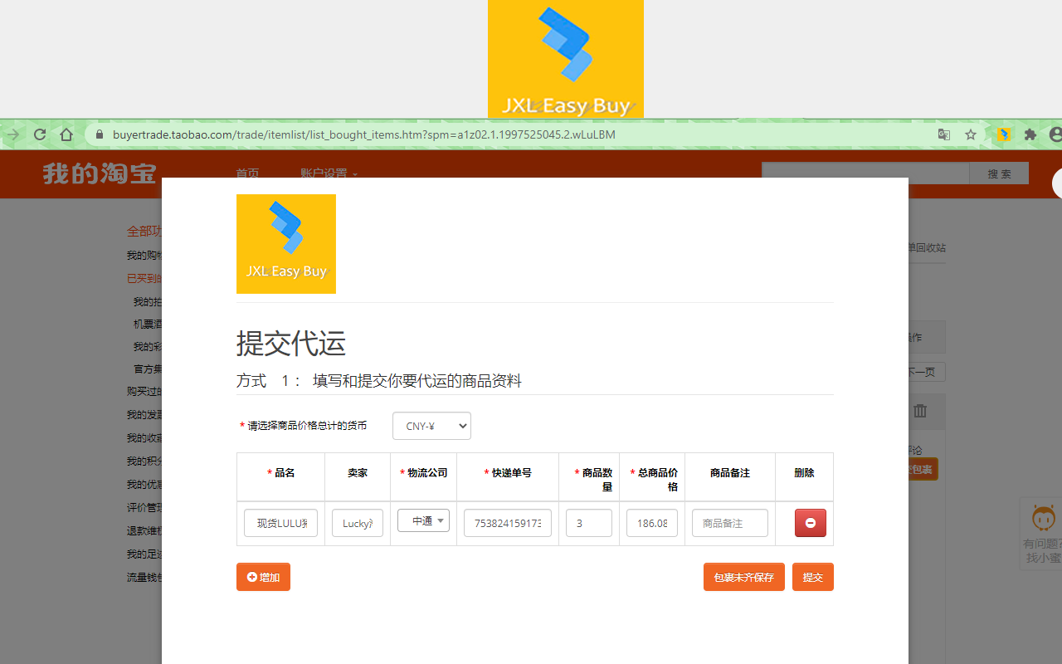Image resolution: width=1062 pixels, height=664 pixels.
Task: Click the Taobao 搜索 button
Action: click(x=1000, y=173)
